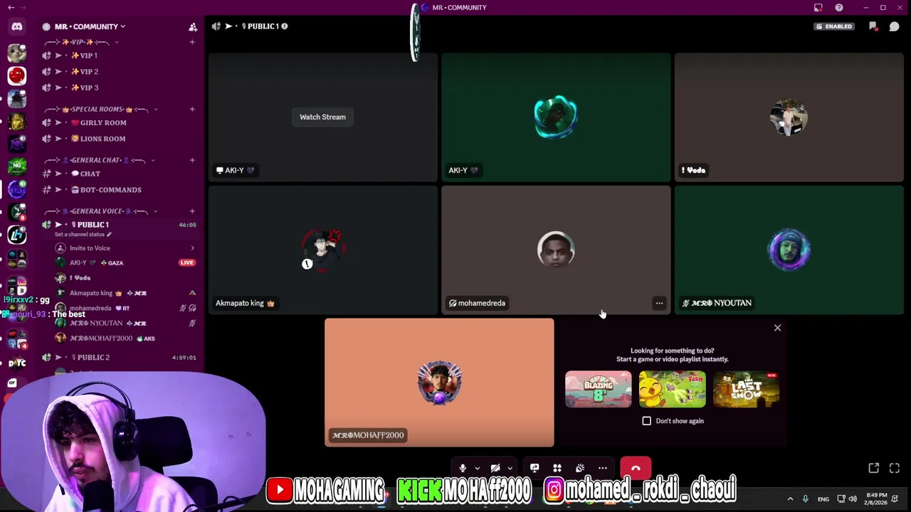Click Invite to Voice row
The height and width of the screenshot is (512, 911).
pos(124,248)
